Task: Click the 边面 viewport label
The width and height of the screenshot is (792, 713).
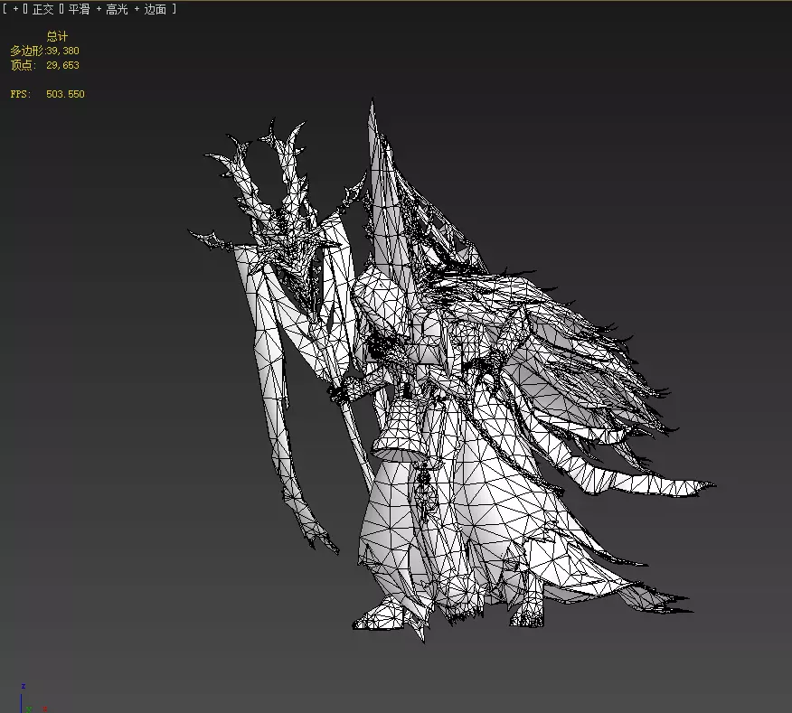Action: pos(156,9)
